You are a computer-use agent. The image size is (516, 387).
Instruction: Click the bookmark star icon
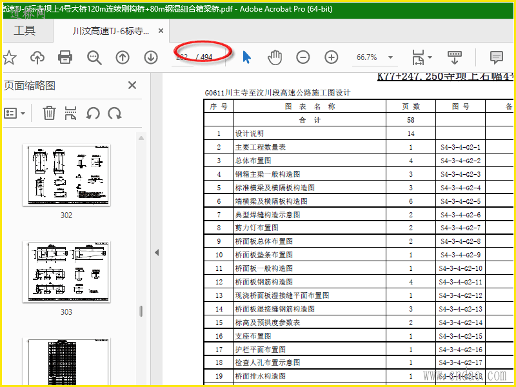[10, 57]
